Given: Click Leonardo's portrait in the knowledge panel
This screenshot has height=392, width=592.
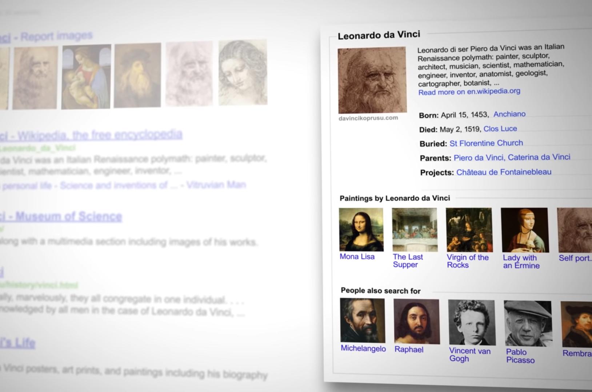Looking at the screenshot, I should click(372, 80).
